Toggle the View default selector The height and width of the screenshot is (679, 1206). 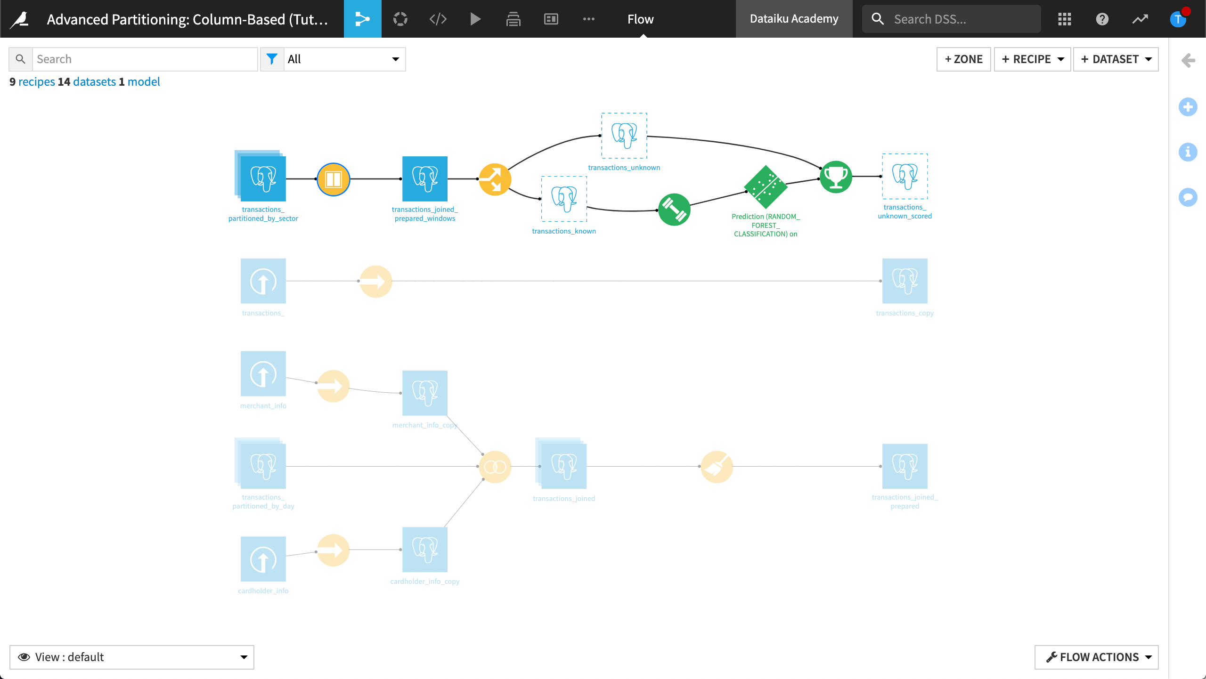tap(132, 657)
